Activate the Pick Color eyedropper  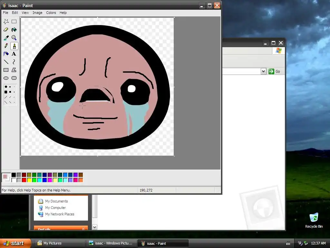(x=6, y=38)
